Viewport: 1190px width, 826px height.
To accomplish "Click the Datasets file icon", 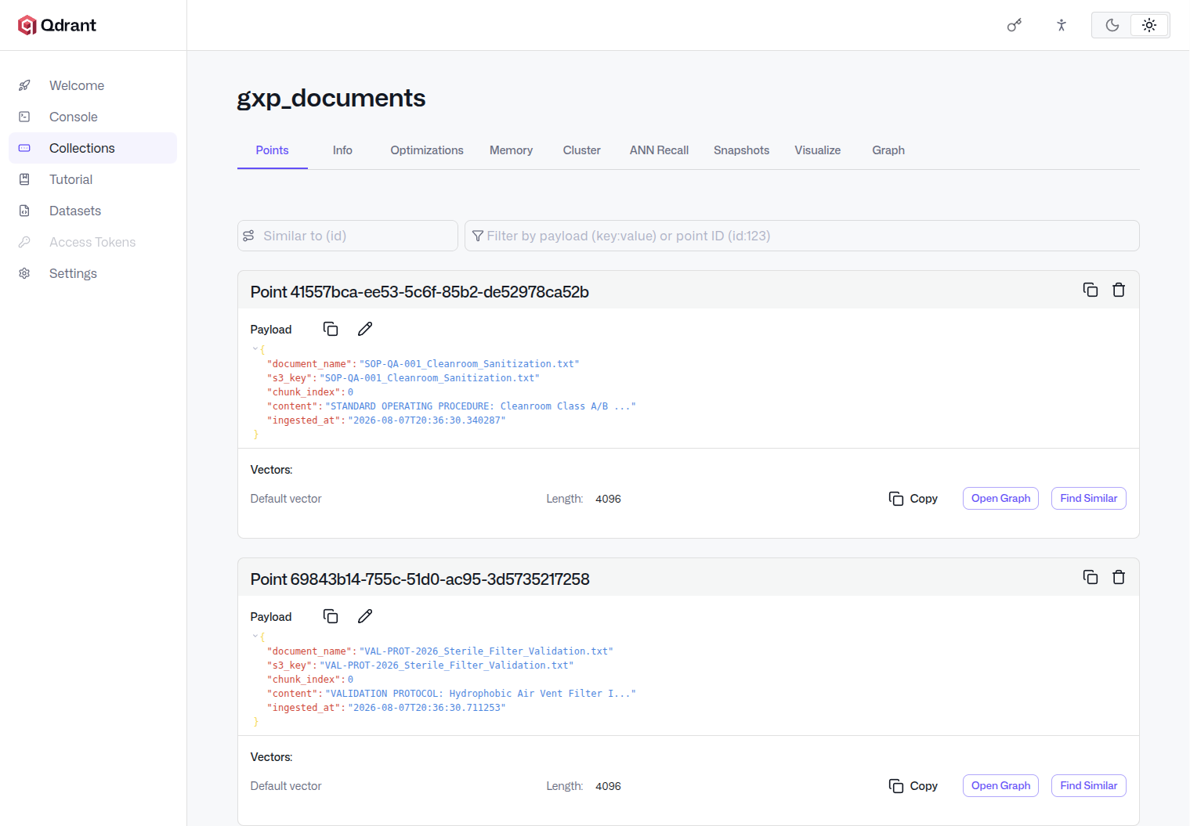I will (x=24, y=211).
